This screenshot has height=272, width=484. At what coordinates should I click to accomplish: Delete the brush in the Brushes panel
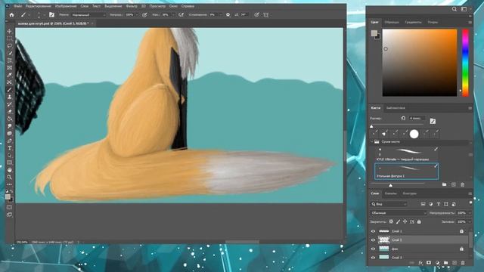[x=462, y=184]
